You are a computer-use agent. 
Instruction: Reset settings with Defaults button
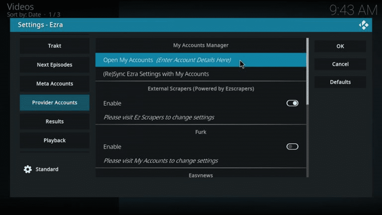click(x=340, y=82)
